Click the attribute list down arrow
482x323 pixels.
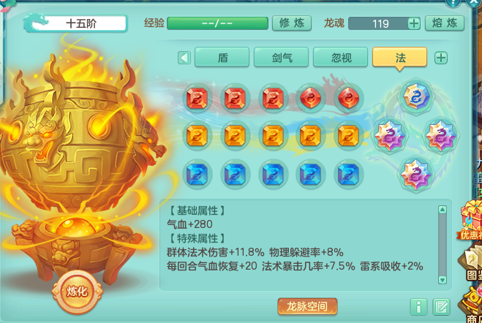point(442,279)
